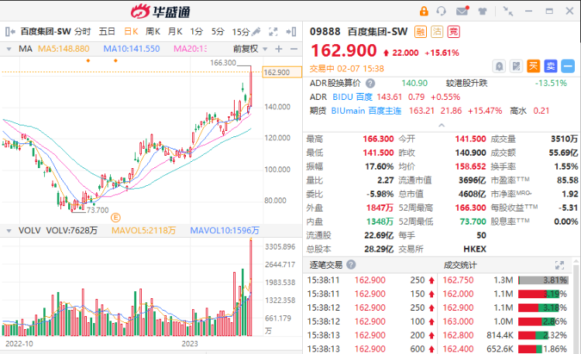This screenshot has width=581, height=354.
Task: Click the HKEX exchange value
Action: (475, 249)
